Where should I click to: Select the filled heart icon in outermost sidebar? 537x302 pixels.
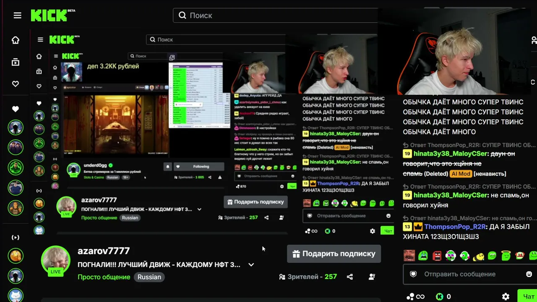pos(16,109)
